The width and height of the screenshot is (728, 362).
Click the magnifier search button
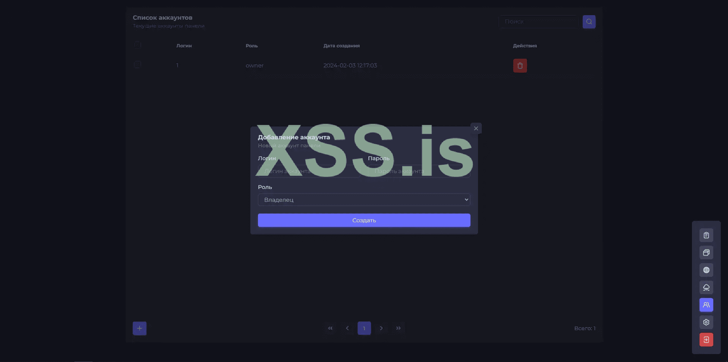pyautogui.click(x=589, y=22)
